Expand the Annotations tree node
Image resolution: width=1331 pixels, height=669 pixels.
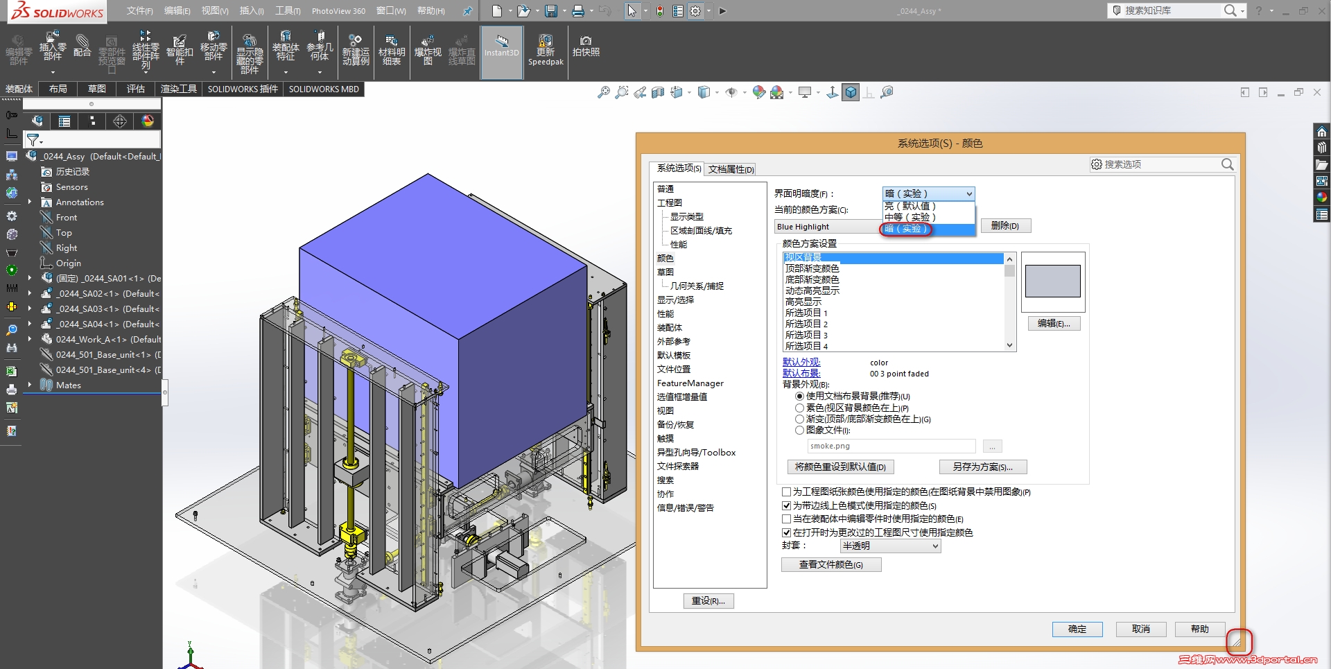[30, 202]
